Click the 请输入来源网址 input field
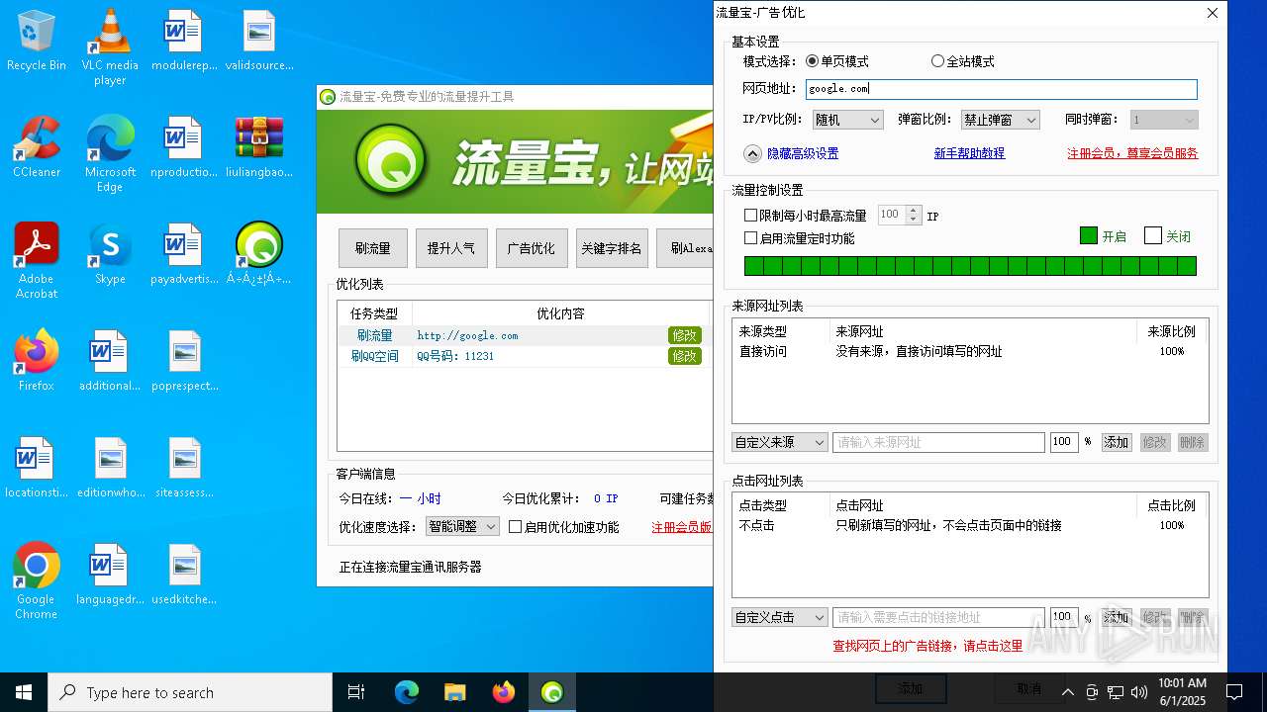This screenshot has width=1267, height=712. pyautogui.click(x=938, y=442)
